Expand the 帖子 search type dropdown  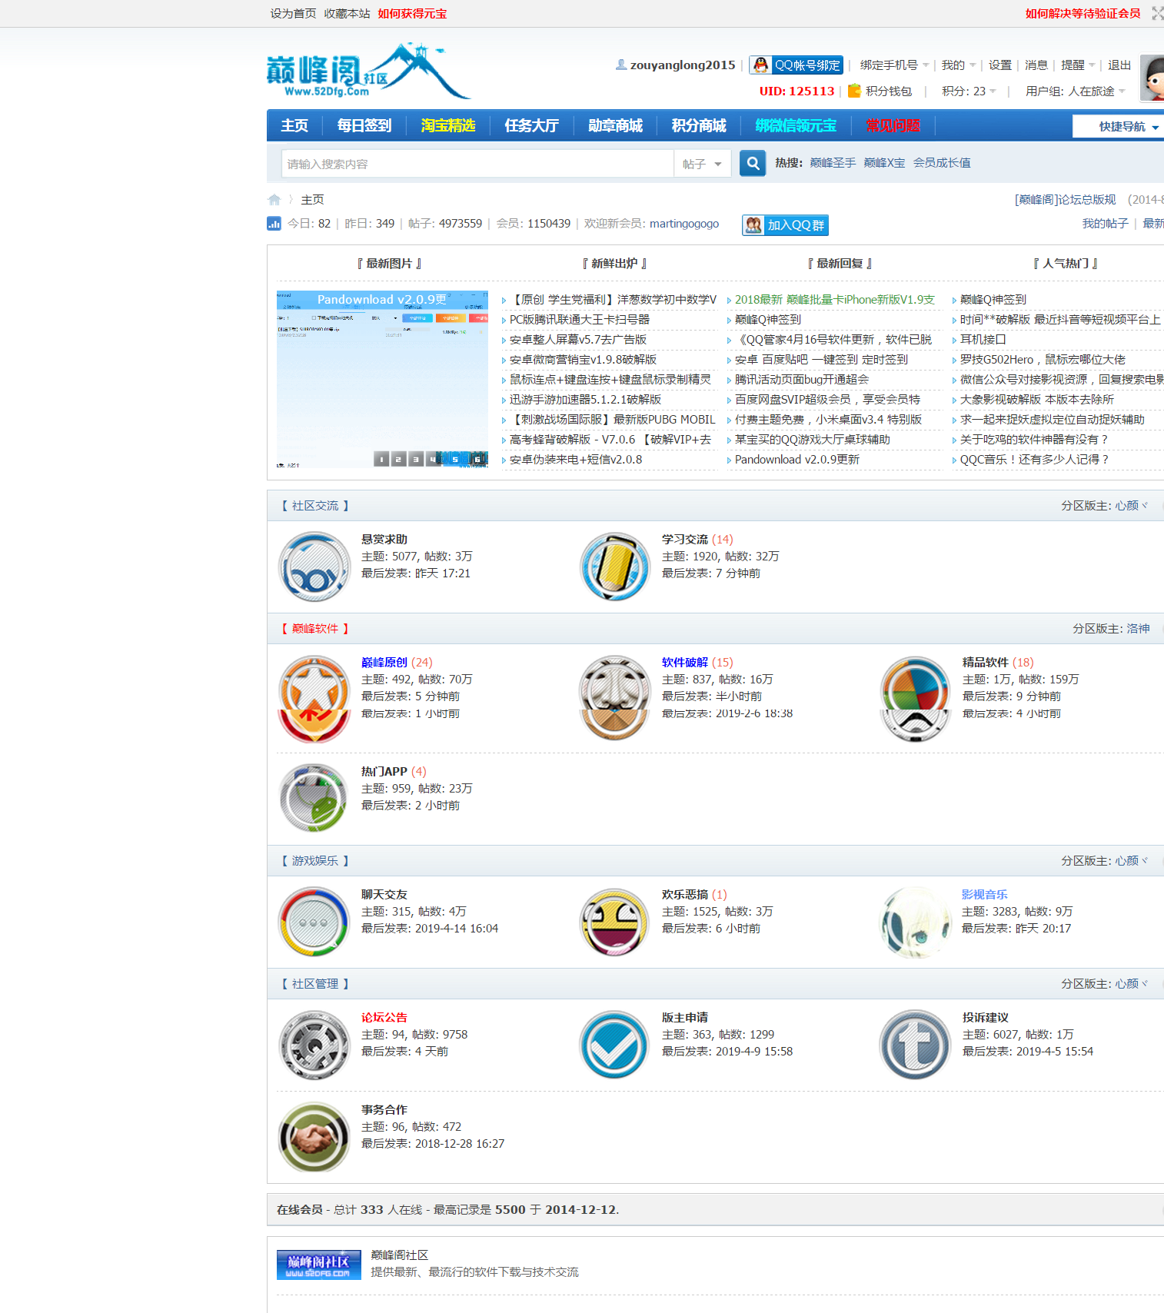[703, 164]
